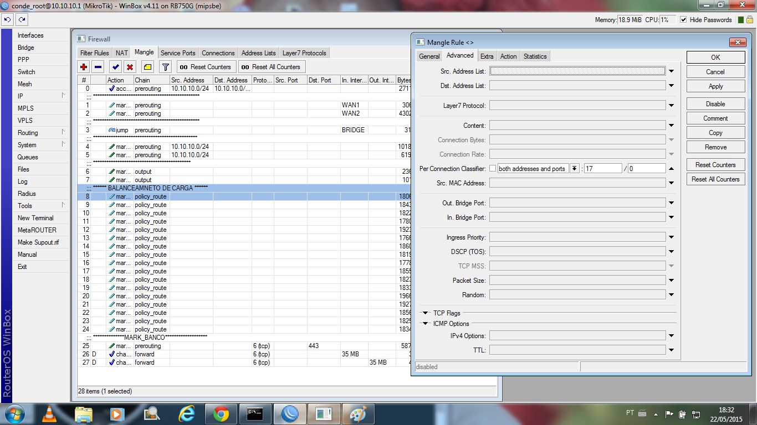Open the Address Lists tab
Viewport: 757px width, 425px height.
pos(258,53)
